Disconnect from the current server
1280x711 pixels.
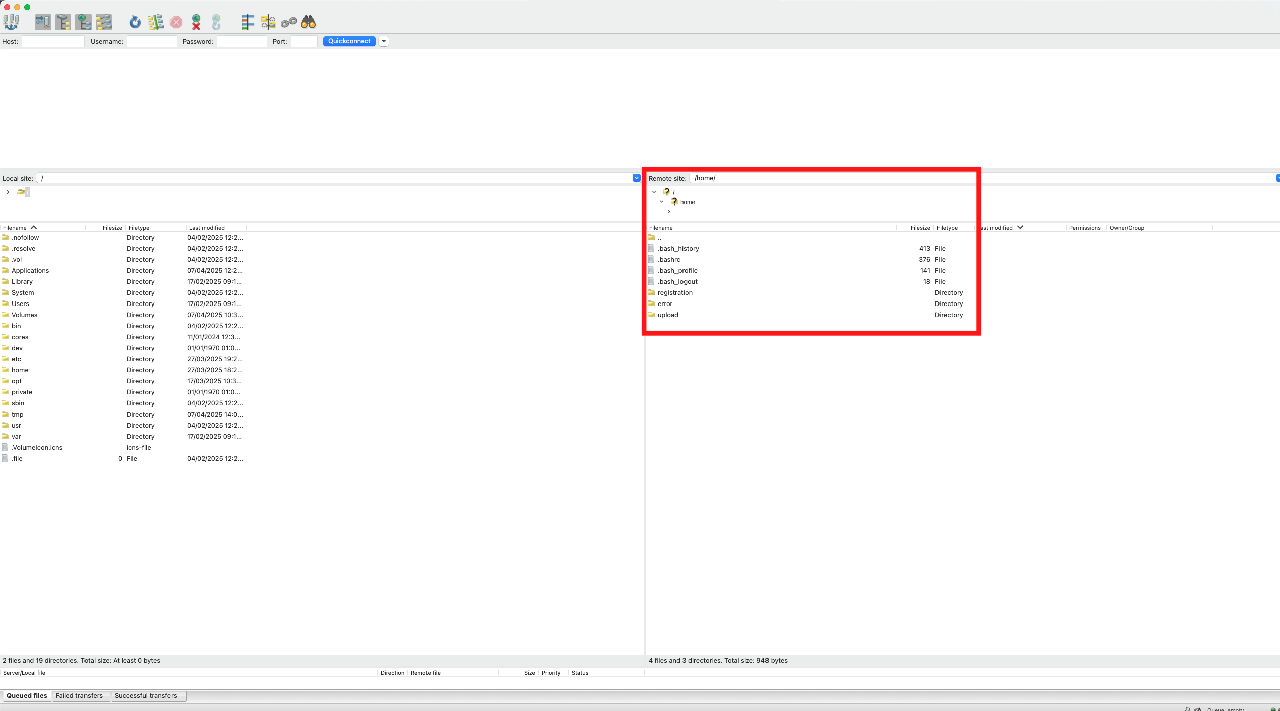196,22
